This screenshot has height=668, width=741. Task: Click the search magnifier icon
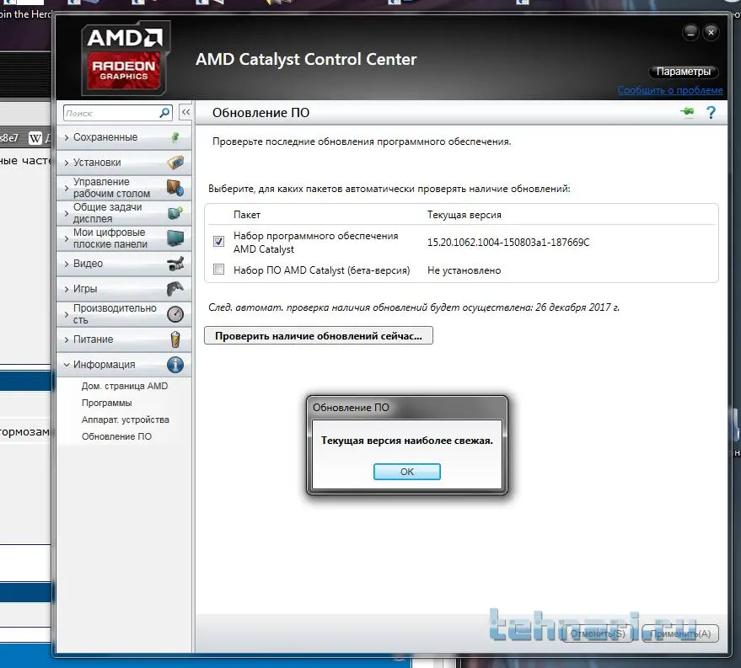164,113
